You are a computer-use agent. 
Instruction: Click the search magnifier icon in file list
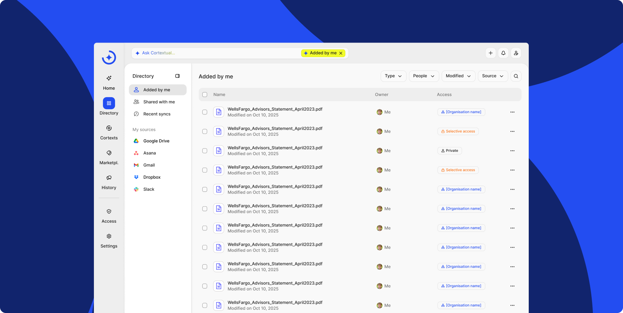516,76
